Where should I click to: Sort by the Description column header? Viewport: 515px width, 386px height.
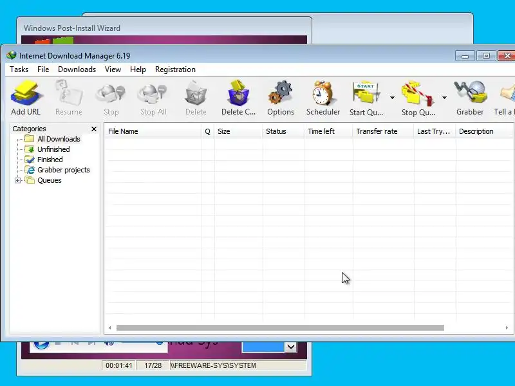(485, 131)
